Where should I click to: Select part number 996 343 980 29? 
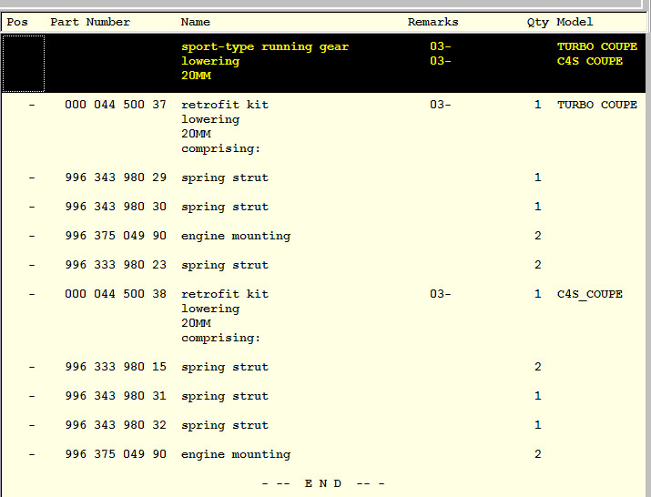[116, 177]
